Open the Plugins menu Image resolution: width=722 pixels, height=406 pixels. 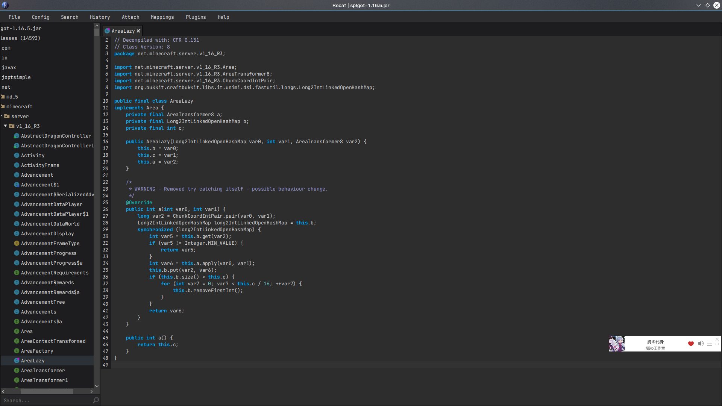pyautogui.click(x=196, y=17)
